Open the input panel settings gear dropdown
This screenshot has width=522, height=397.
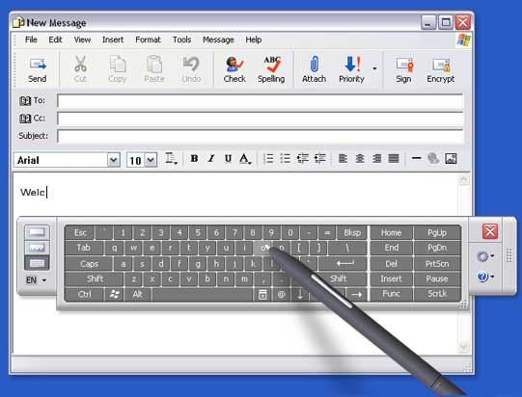point(485,256)
